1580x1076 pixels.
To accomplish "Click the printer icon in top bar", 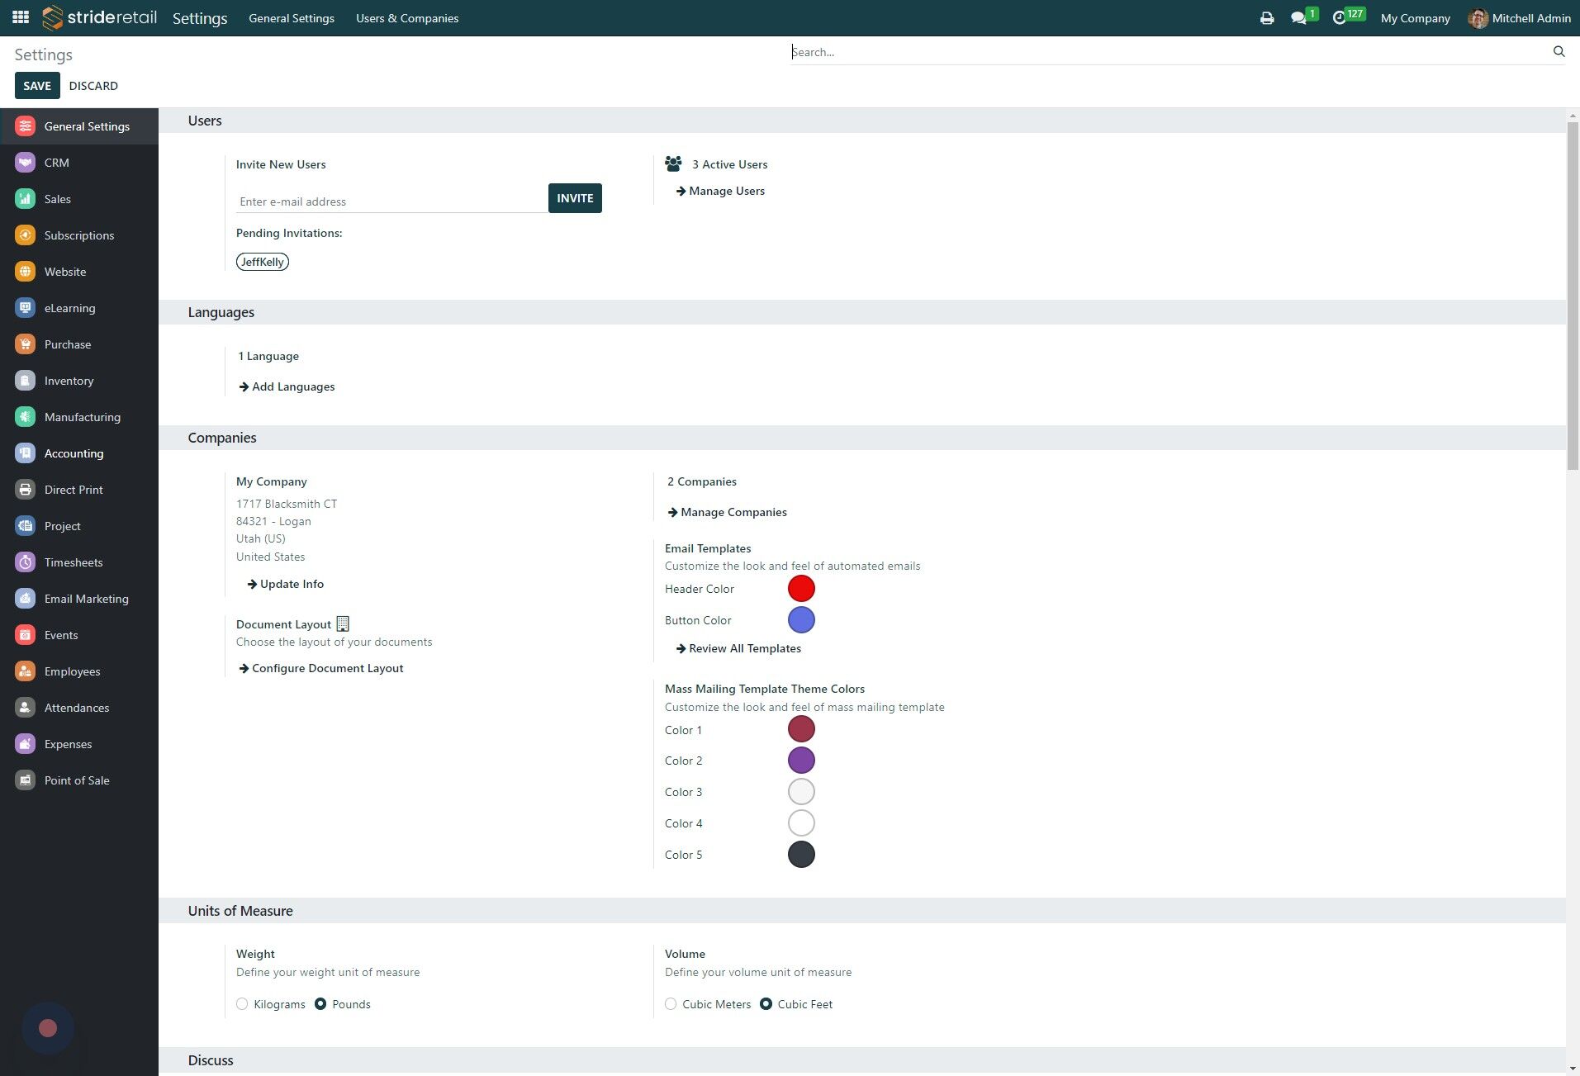I will (x=1266, y=18).
